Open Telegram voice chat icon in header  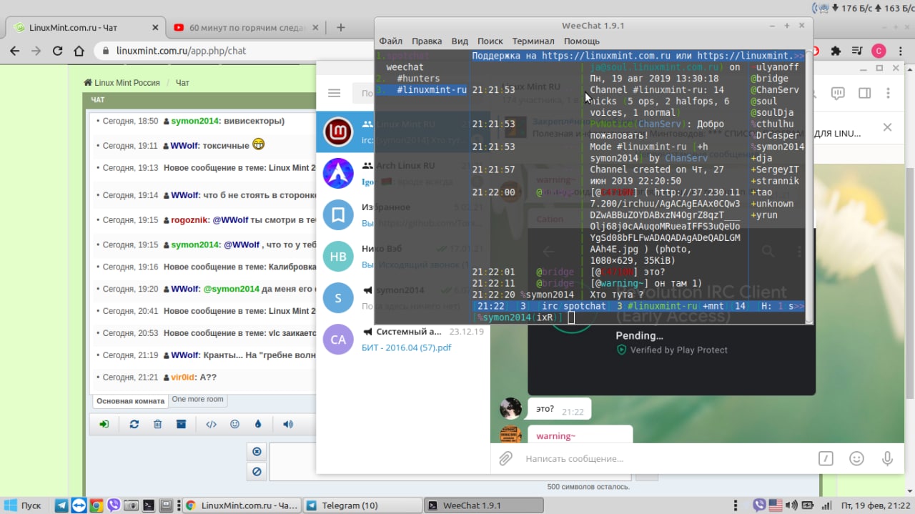838,93
